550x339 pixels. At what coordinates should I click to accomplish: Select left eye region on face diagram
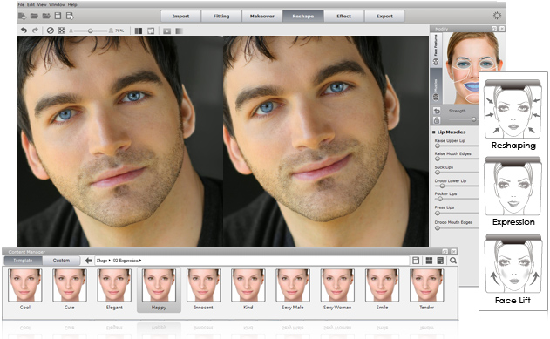coord(464,64)
